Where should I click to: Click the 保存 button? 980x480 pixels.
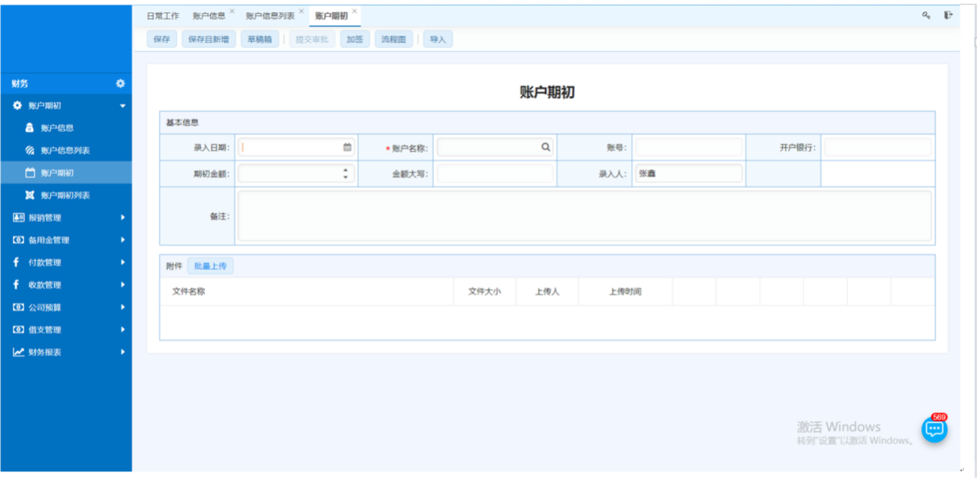pos(162,39)
